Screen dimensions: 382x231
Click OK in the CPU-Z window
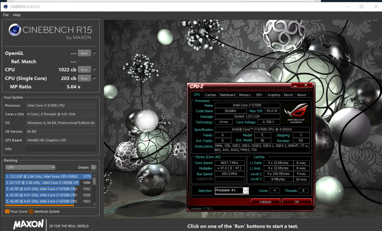coord(297,202)
